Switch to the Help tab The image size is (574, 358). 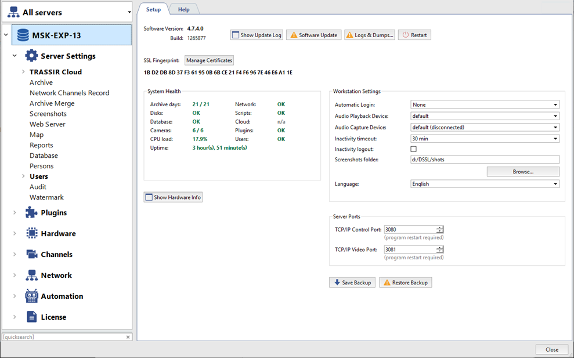[183, 9]
